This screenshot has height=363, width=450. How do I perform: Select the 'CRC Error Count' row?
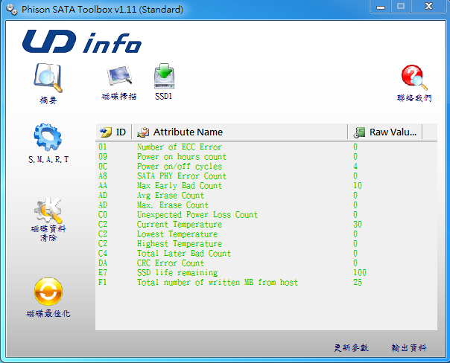(266, 263)
